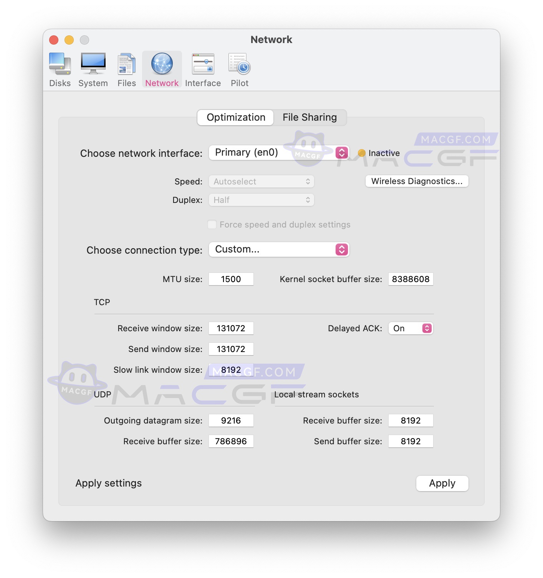Image resolution: width=543 pixels, height=578 pixels.
Task: Enable force speed and duplex settings
Action: (x=212, y=224)
